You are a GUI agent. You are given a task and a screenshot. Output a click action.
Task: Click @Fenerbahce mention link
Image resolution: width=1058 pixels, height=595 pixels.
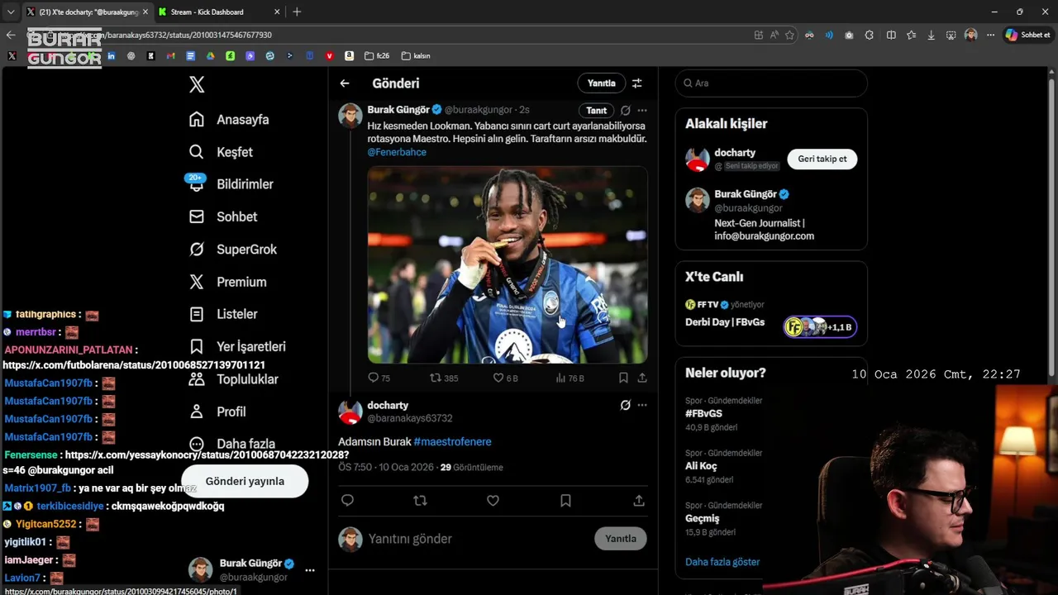coord(397,152)
